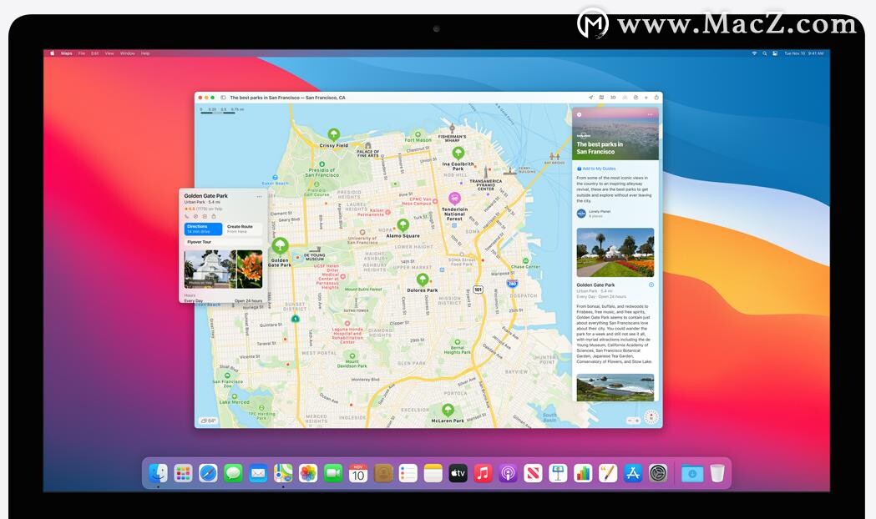Image resolution: width=876 pixels, height=519 pixels.
Task: Open the conservatory photo on place card
Action: click(x=210, y=269)
